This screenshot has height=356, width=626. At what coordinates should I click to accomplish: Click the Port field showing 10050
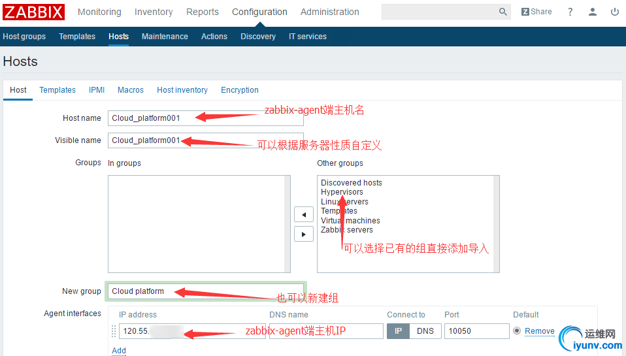tap(476, 331)
